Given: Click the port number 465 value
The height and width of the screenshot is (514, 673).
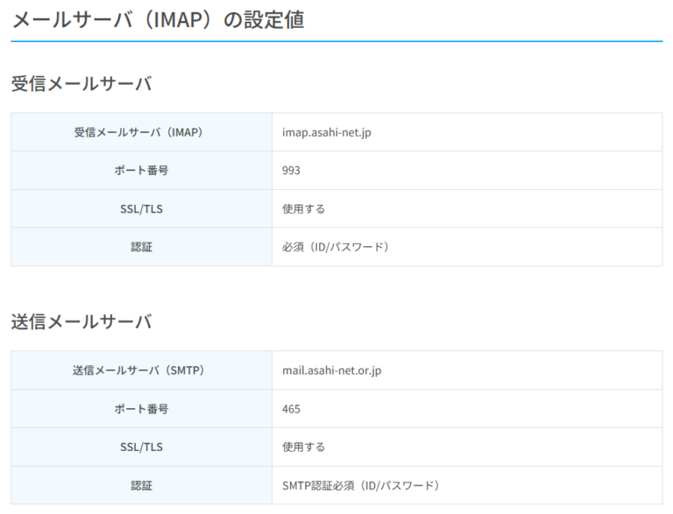Looking at the screenshot, I should tap(291, 409).
